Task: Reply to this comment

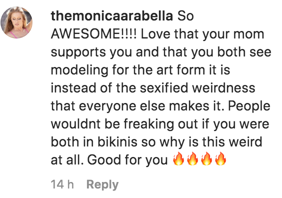Action: click(102, 184)
